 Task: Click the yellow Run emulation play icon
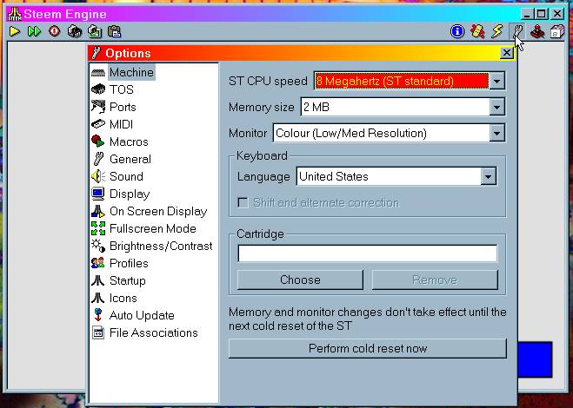(15, 32)
